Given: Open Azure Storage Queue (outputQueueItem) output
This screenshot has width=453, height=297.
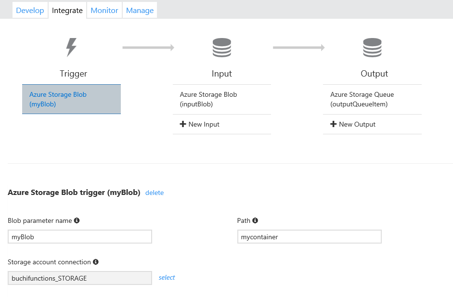Looking at the screenshot, I should 372,99.
